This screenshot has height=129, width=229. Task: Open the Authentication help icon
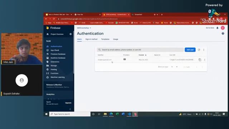pyautogui.click(x=223, y=33)
